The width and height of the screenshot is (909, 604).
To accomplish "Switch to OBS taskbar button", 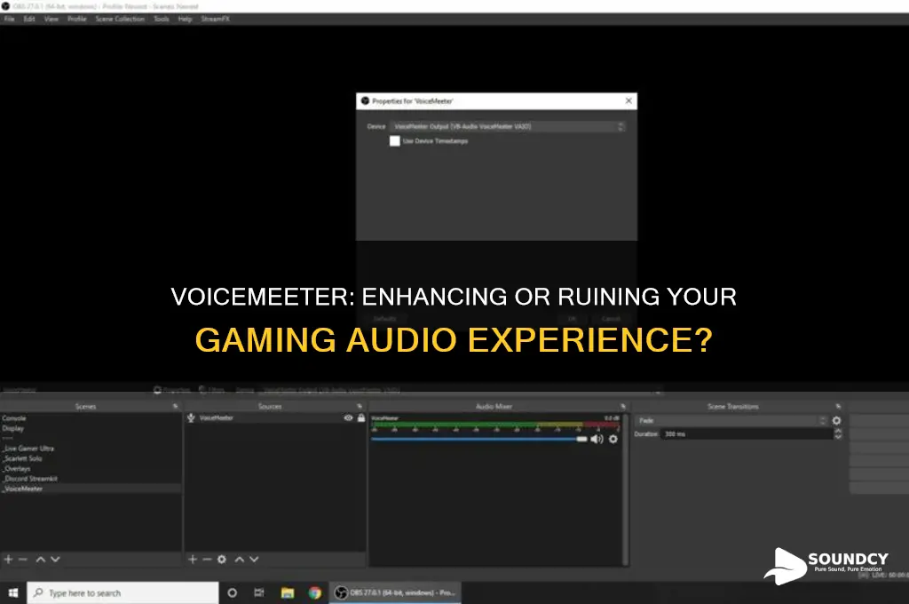I will click(396, 593).
